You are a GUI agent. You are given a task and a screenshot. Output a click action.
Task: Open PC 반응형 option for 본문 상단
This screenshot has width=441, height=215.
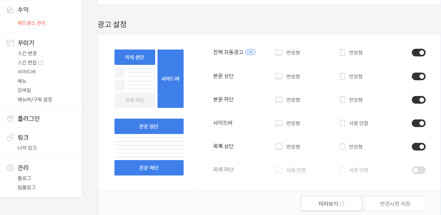[x=293, y=76]
